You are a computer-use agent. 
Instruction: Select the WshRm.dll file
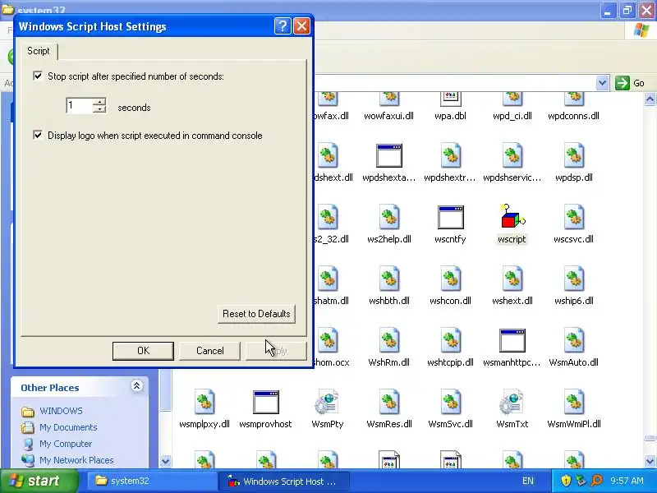click(x=388, y=348)
